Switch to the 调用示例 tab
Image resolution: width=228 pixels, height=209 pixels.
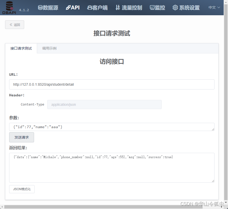point(49,48)
